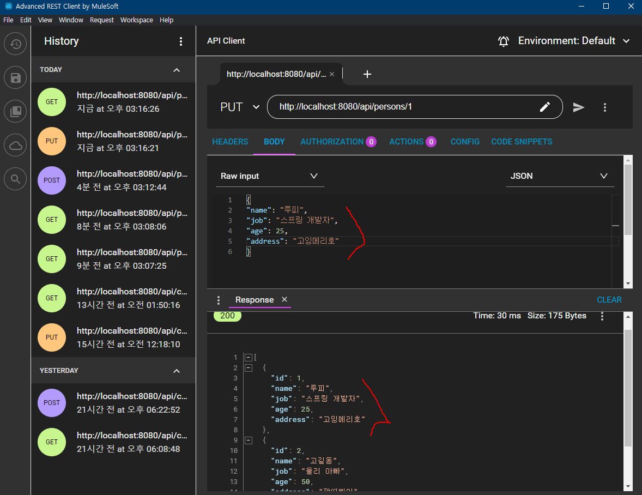Open the History panel icon in sidebar
The width and height of the screenshot is (642, 495).
pyautogui.click(x=16, y=44)
